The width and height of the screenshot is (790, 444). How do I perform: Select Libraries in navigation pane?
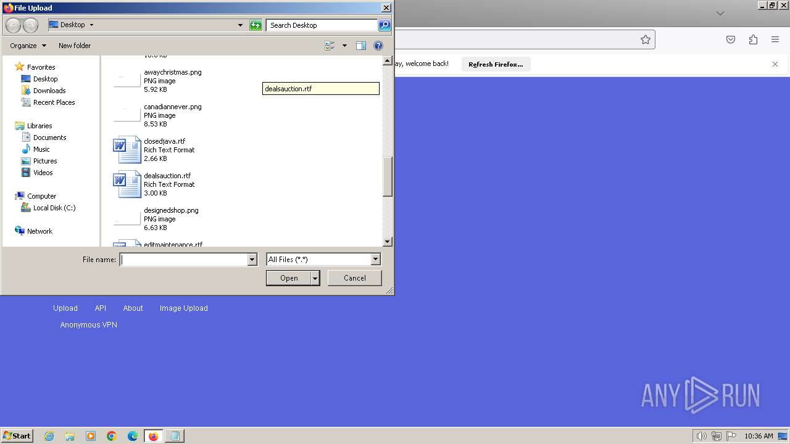pyautogui.click(x=39, y=126)
